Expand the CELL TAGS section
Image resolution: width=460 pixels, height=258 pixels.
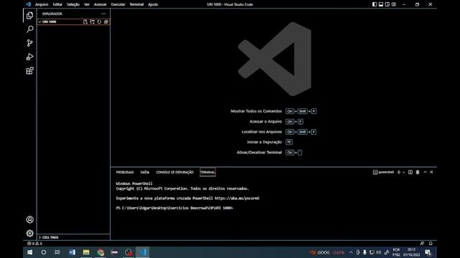73,237
